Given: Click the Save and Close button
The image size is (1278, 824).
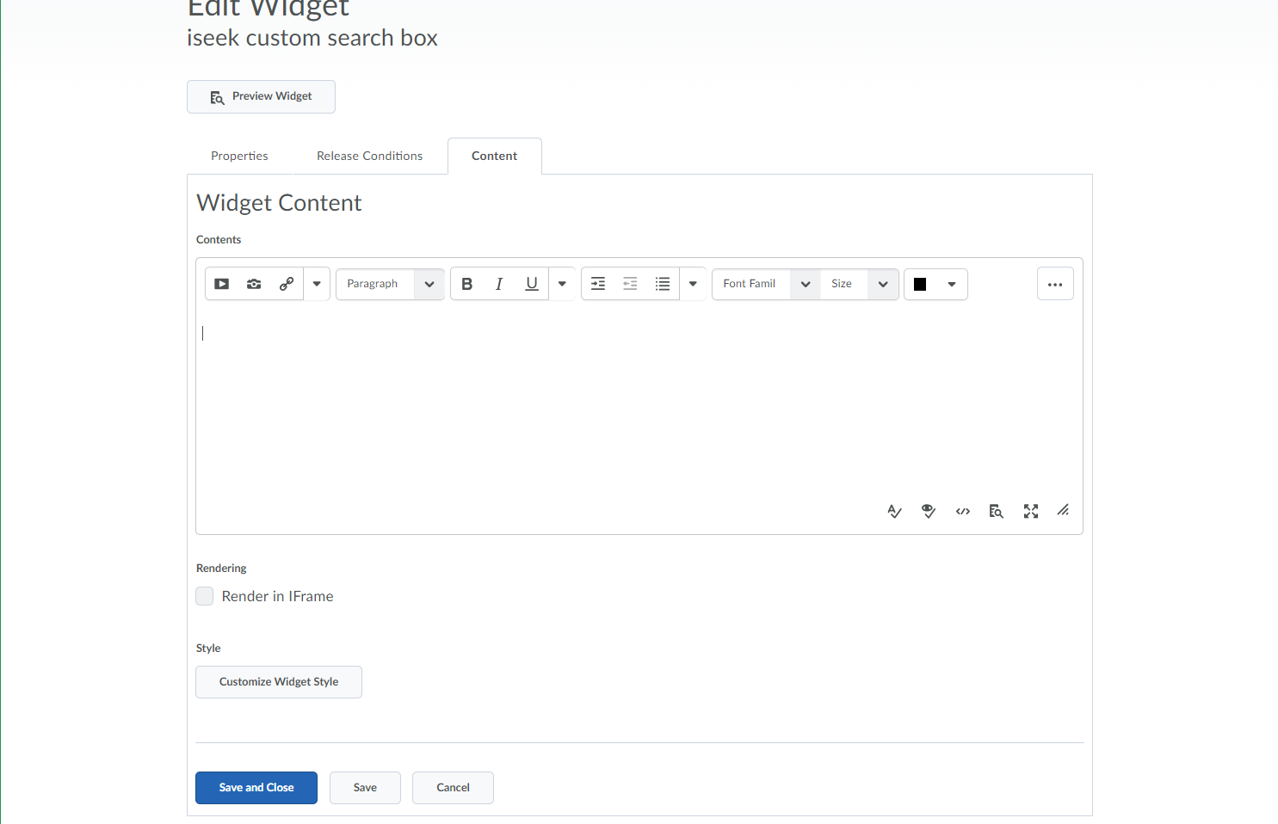Looking at the screenshot, I should pyautogui.click(x=256, y=788).
